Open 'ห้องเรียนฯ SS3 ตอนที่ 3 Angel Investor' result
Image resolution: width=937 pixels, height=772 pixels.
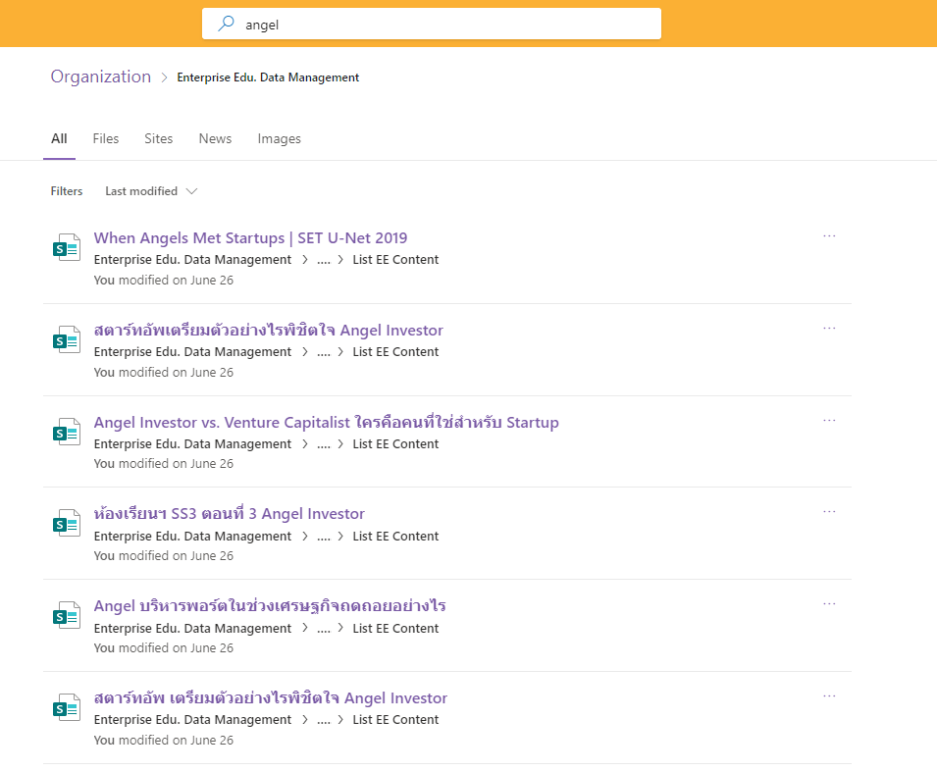229,514
